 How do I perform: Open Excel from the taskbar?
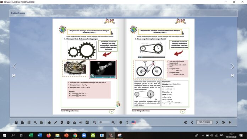coord(31,135)
